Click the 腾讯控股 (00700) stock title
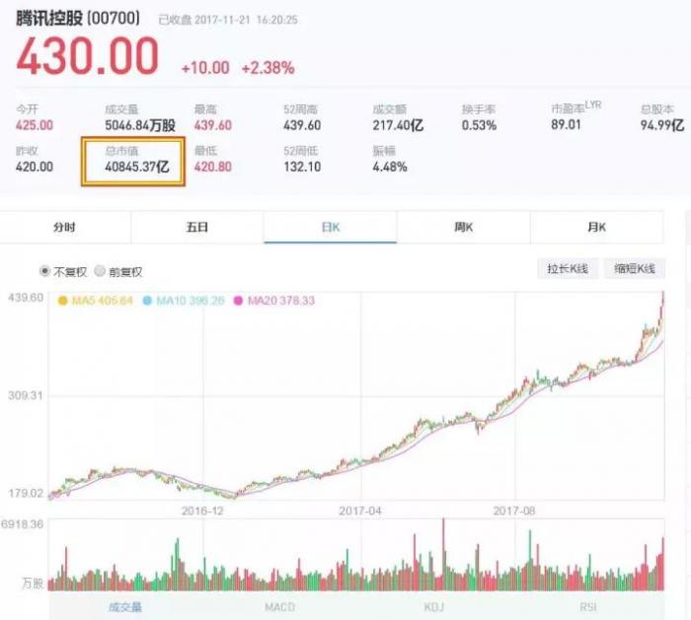 pyautogui.click(x=78, y=19)
